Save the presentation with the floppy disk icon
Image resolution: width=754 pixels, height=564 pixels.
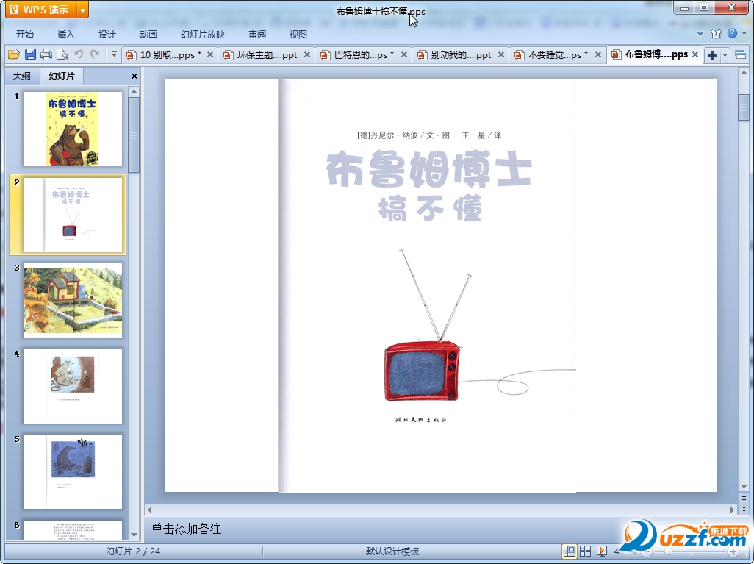pos(30,54)
